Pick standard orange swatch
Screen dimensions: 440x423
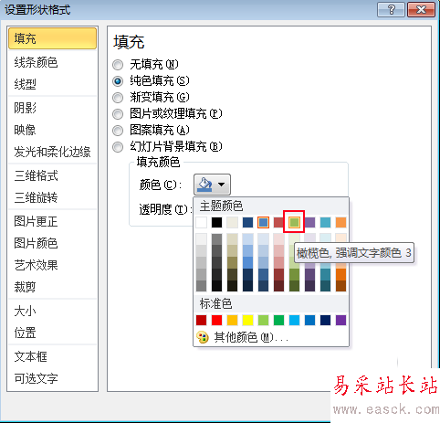232,320
